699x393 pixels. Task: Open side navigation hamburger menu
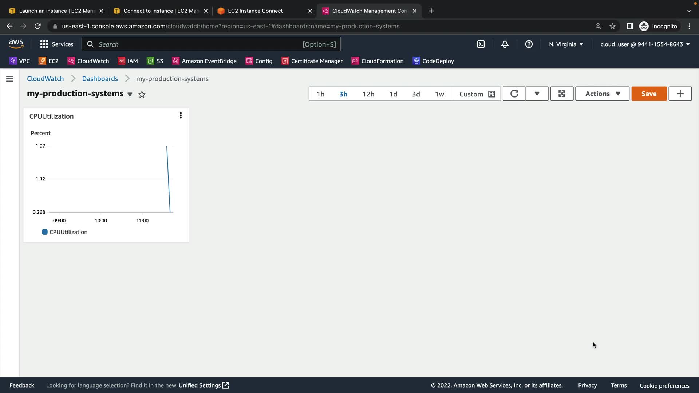(x=10, y=79)
